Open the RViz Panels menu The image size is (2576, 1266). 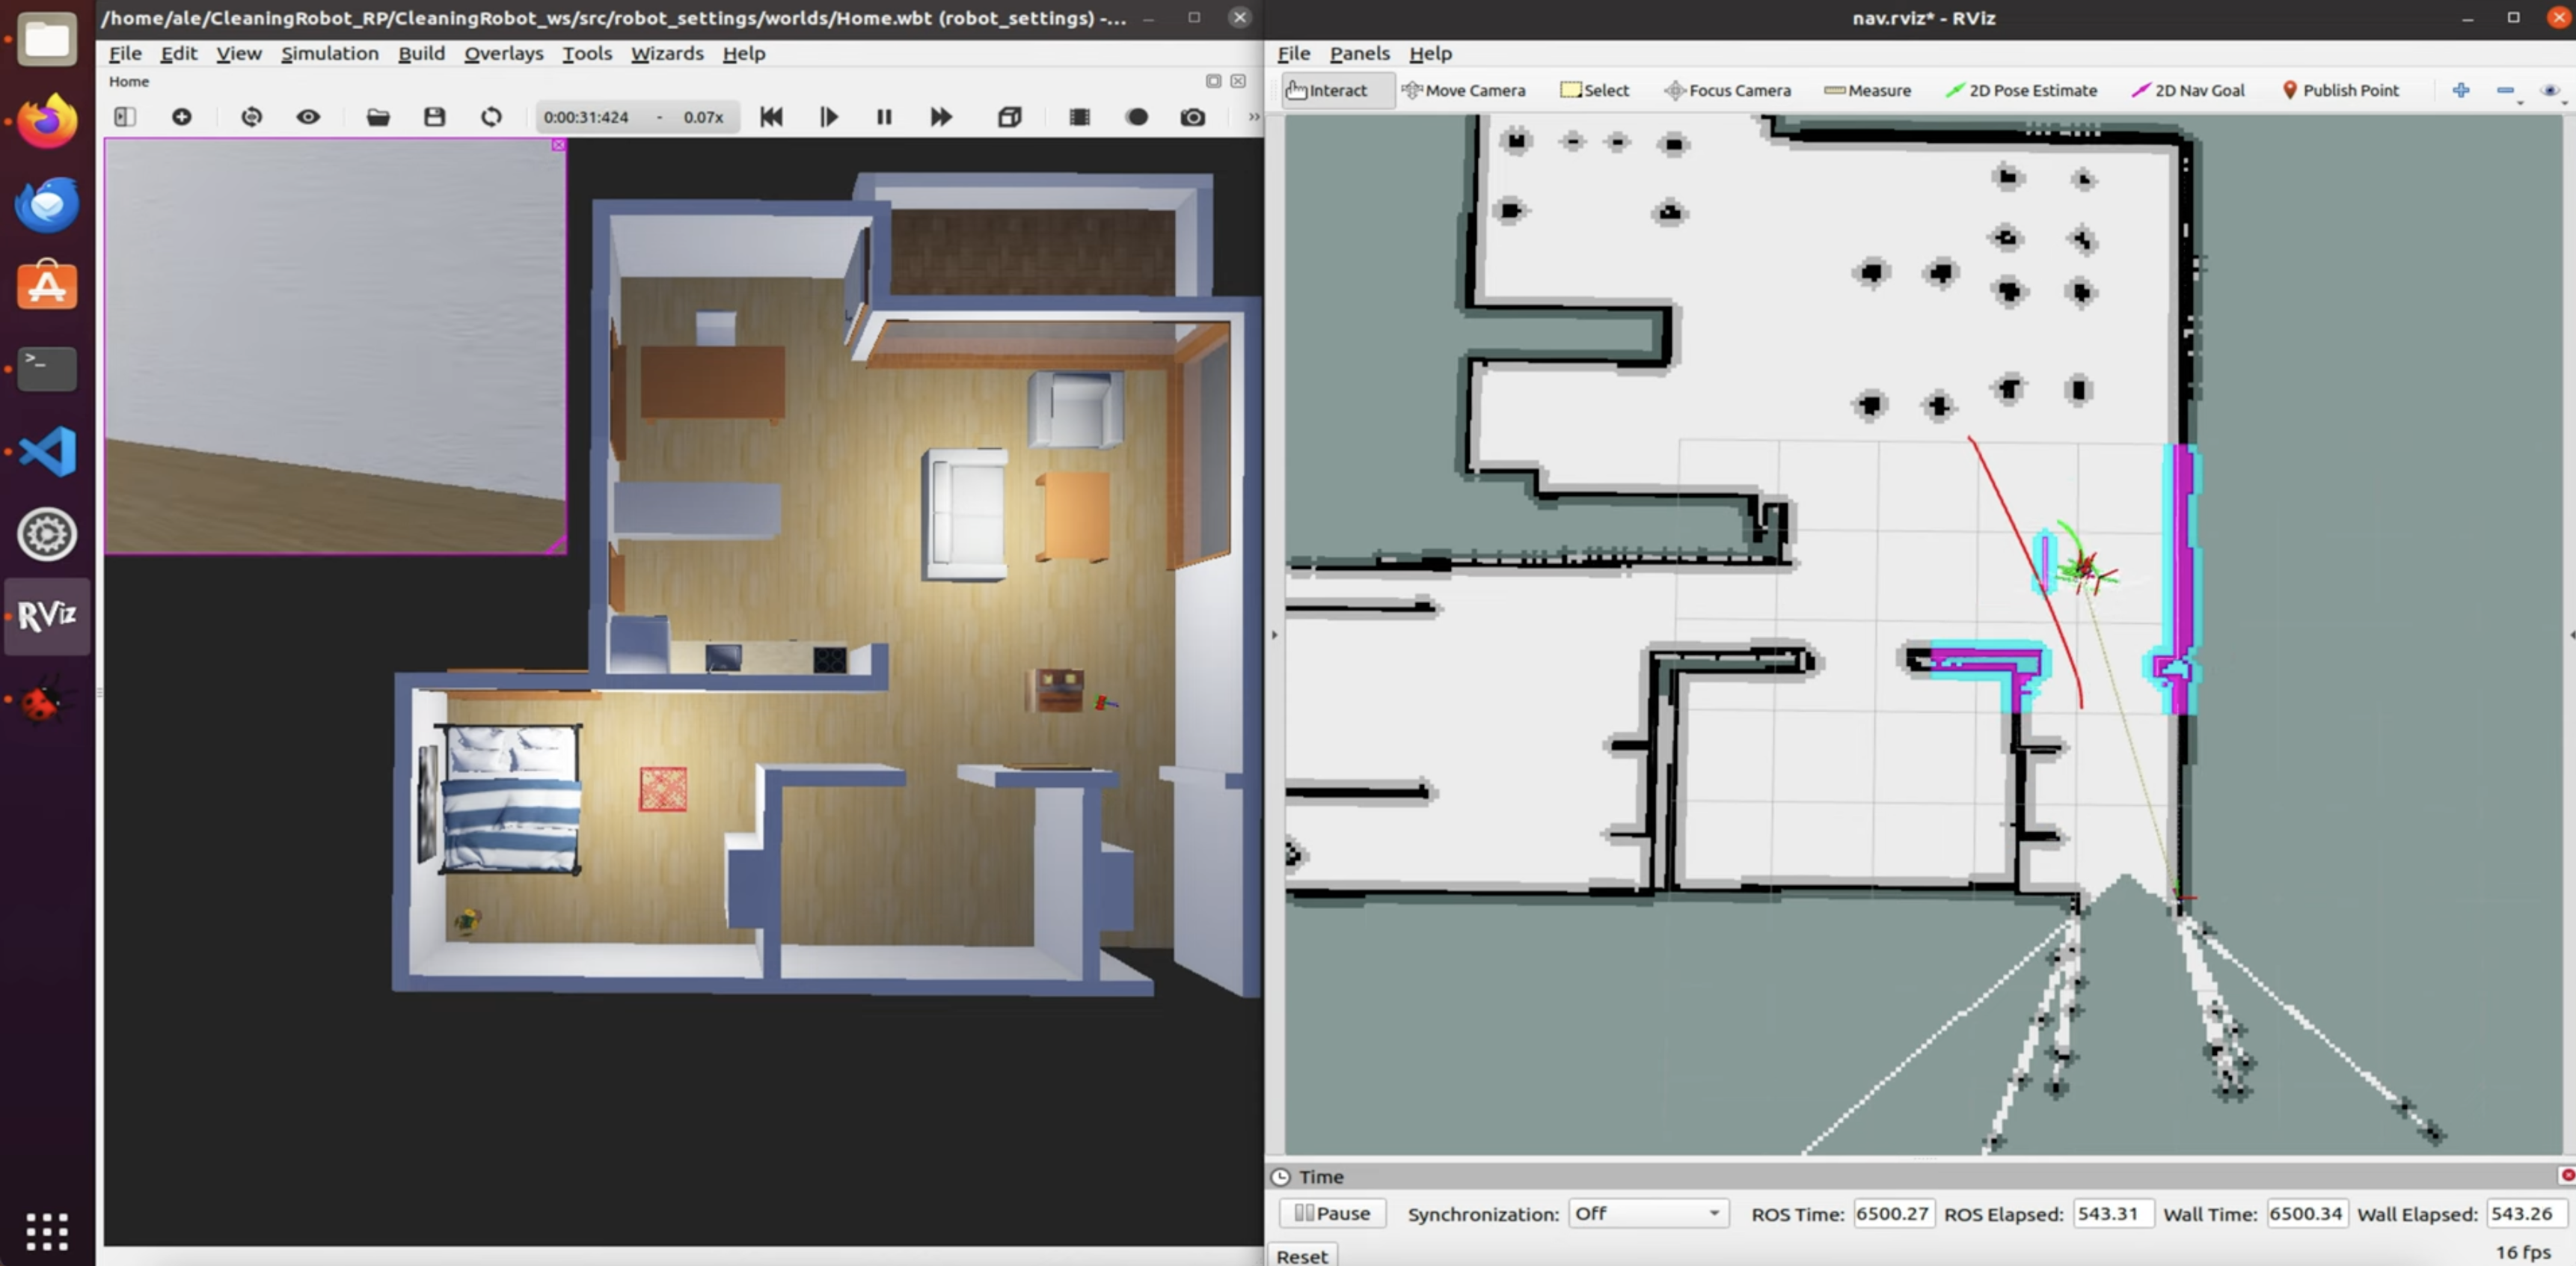coord(1358,53)
